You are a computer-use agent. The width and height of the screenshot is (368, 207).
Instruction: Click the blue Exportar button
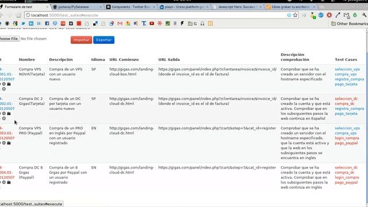[x=103, y=40]
